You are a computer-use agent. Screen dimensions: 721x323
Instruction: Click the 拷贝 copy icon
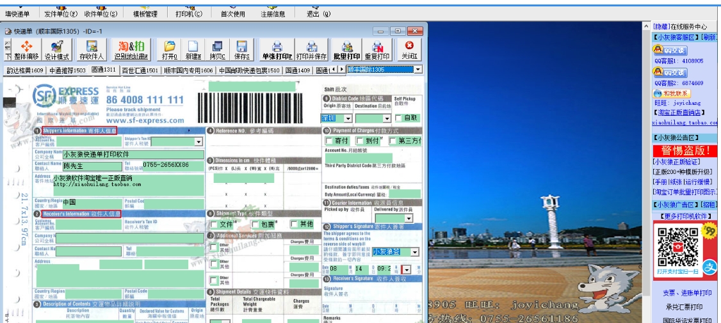(x=217, y=50)
